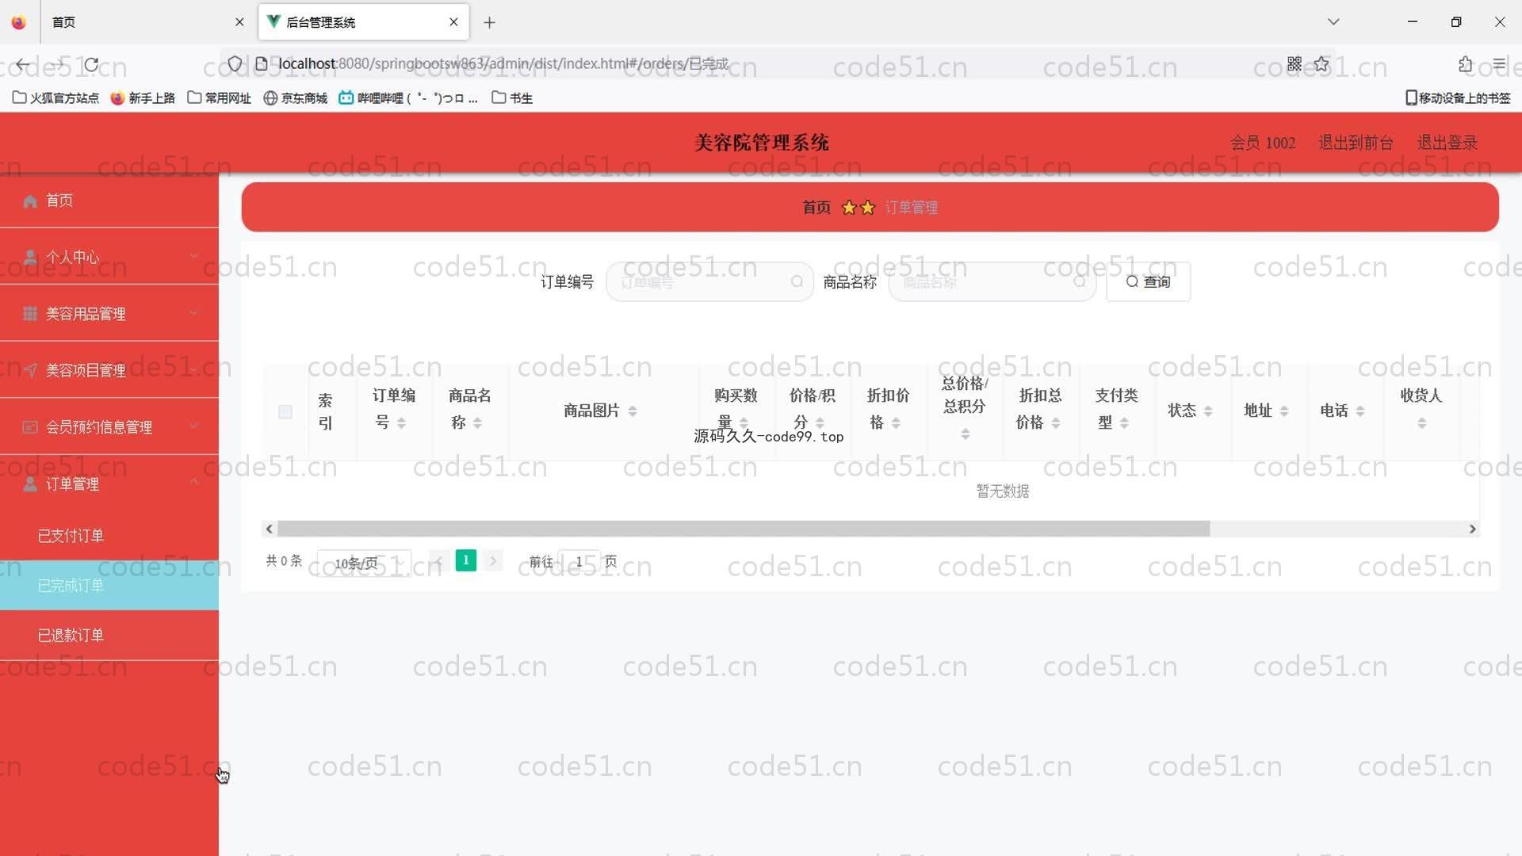1522x856 pixels.
Task: Go to 首页 in sidebar
Action: point(109,201)
